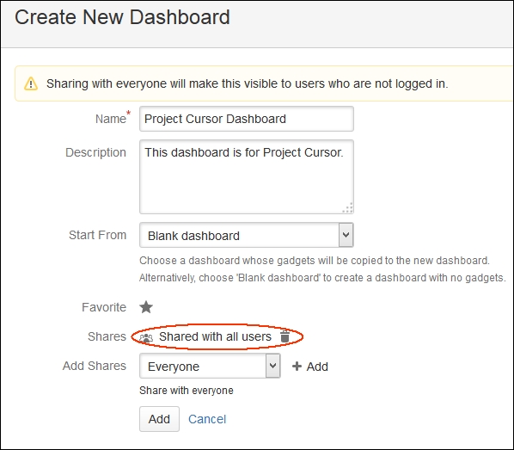Click inside the Description text area

pos(247,177)
